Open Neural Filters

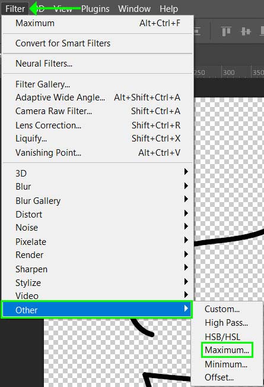click(97, 64)
